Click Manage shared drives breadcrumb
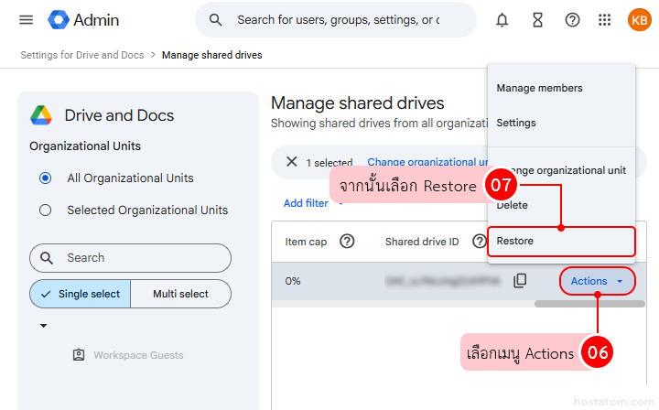The height and width of the screenshot is (410, 659). (211, 55)
